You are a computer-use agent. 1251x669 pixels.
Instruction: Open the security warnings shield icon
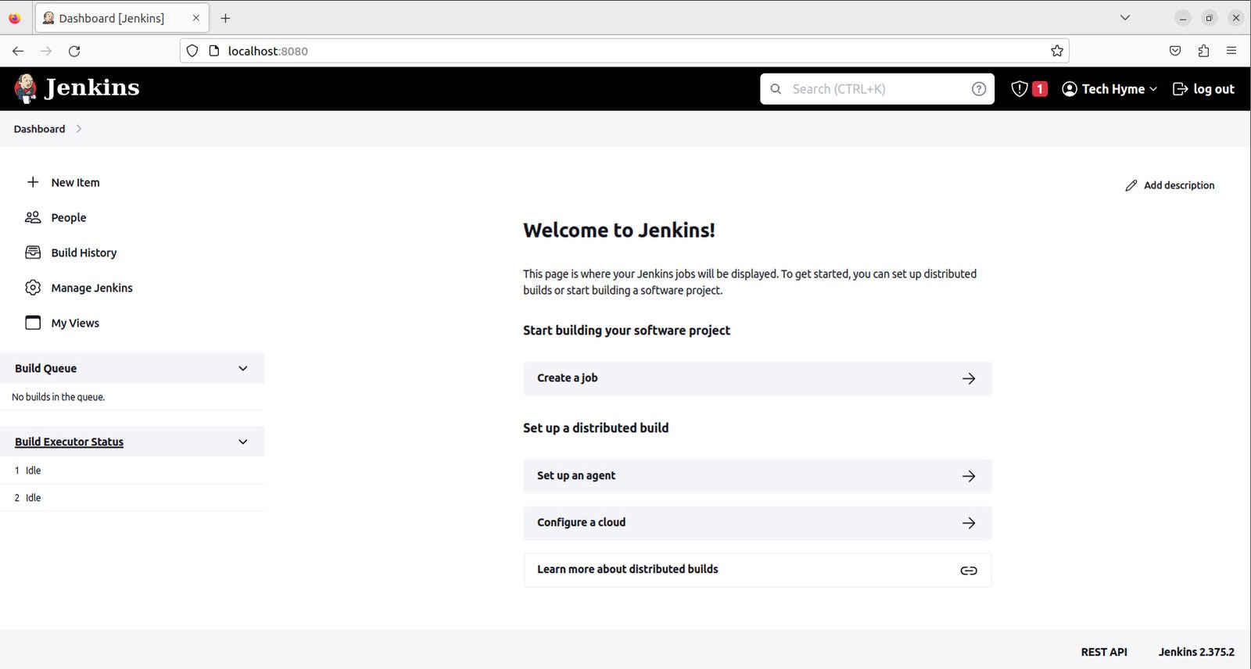[1019, 89]
